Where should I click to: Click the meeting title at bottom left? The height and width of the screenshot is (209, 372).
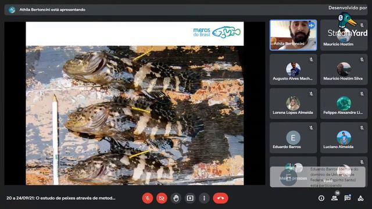[x=61, y=198]
